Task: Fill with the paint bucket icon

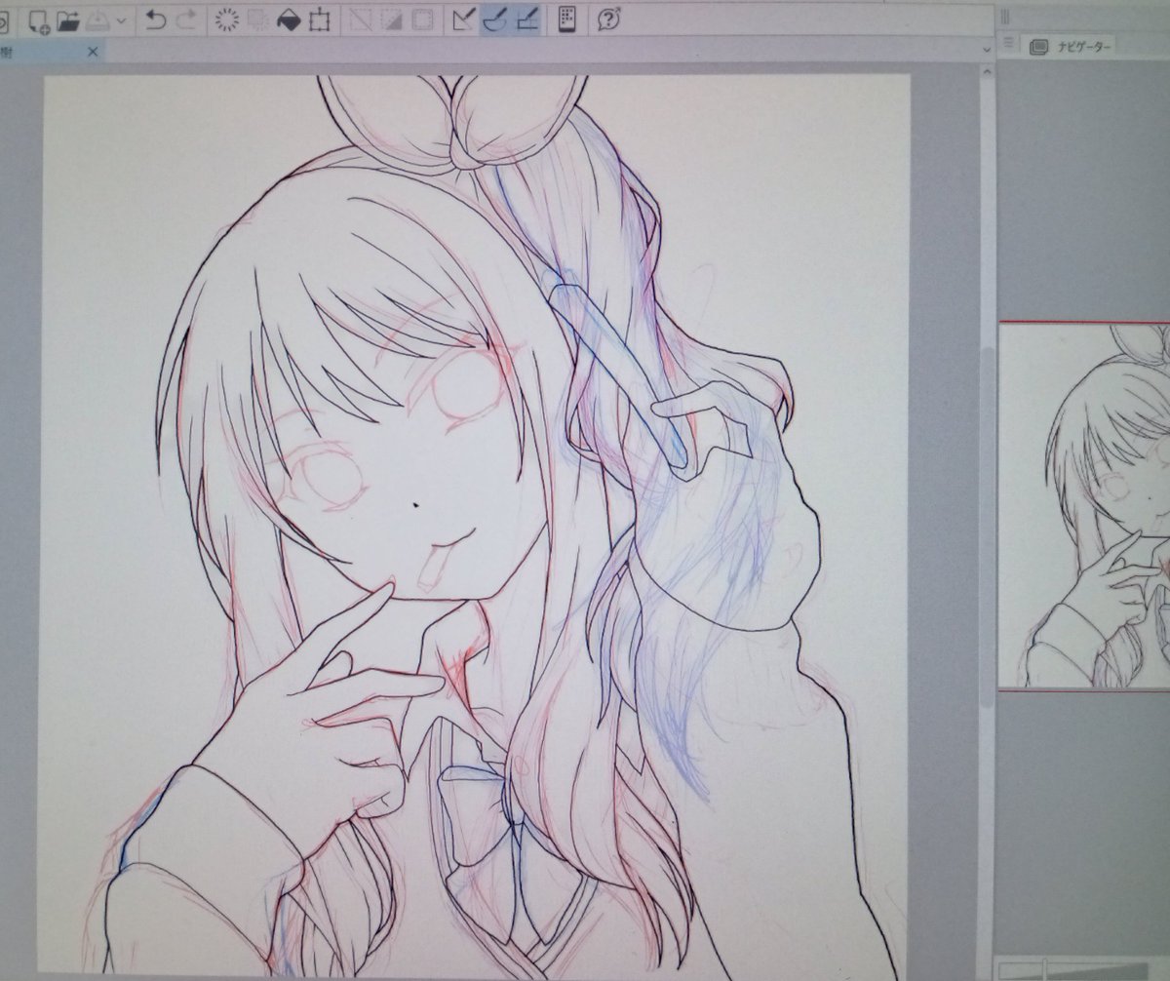Action: click(x=290, y=19)
